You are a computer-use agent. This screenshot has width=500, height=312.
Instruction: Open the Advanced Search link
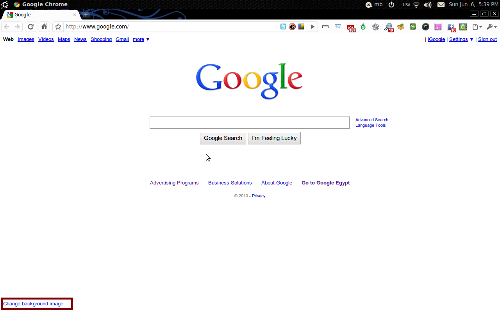point(372,120)
